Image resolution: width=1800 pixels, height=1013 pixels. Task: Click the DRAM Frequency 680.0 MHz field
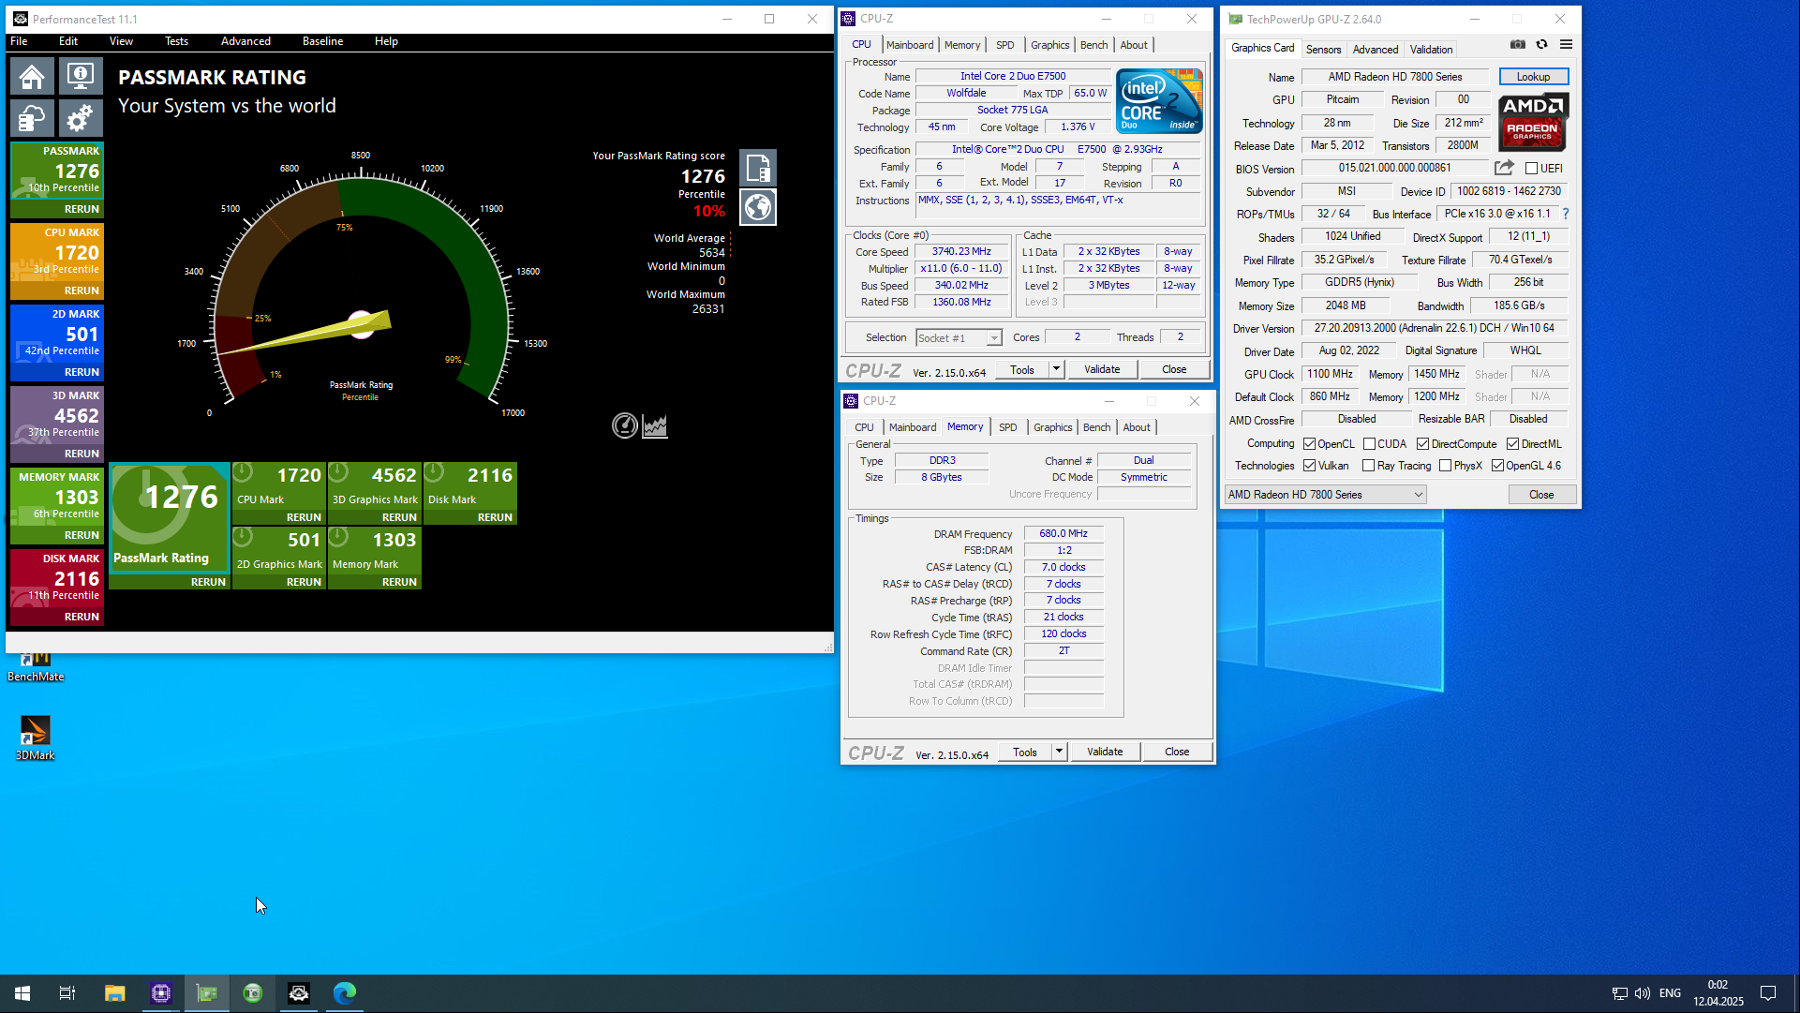pos(1064,534)
